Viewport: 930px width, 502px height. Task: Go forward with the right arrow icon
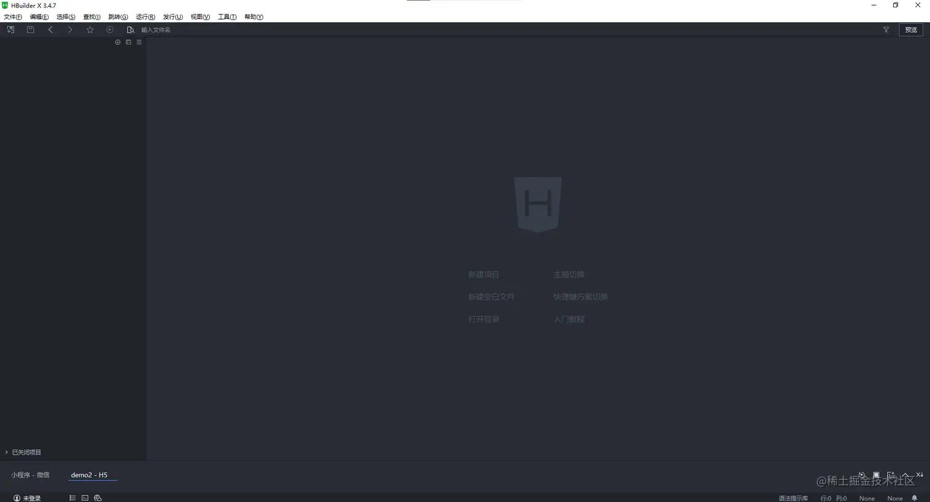point(70,30)
